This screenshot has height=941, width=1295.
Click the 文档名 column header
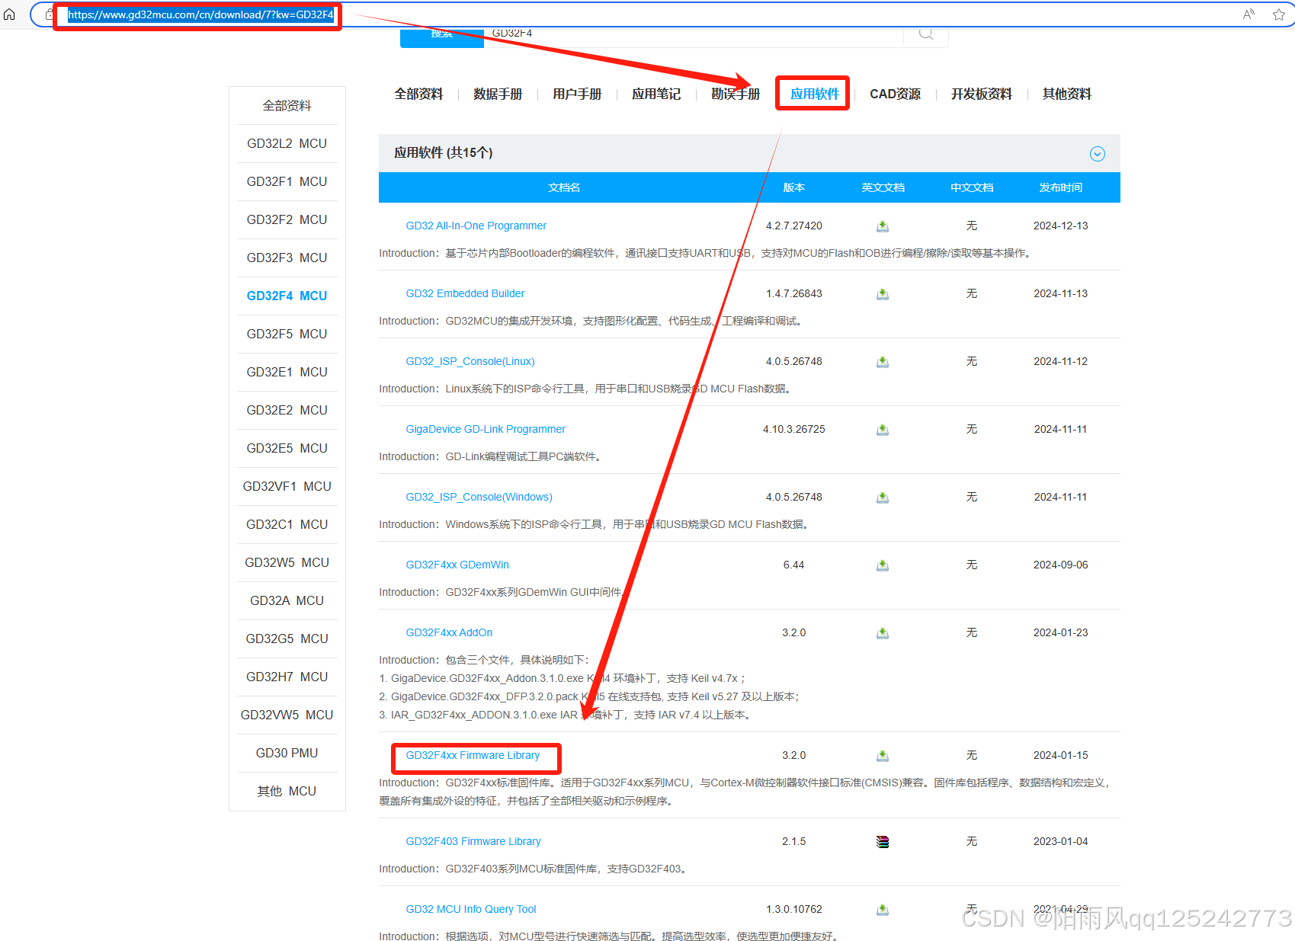click(x=564, y=187)
